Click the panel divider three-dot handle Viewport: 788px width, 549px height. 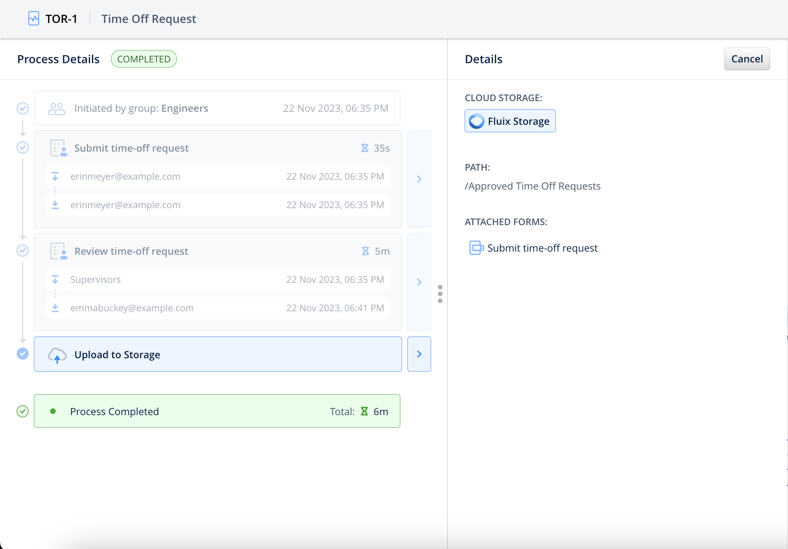(440, 294)
